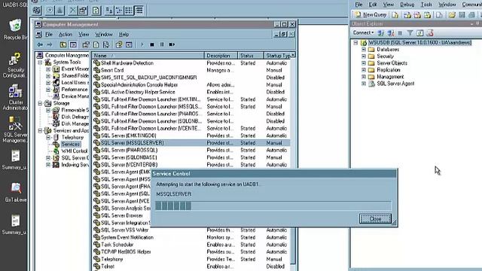This screenshot has width=482, height=271.
Task: Open View menu in Computer Management
Action: click(84, 35)
